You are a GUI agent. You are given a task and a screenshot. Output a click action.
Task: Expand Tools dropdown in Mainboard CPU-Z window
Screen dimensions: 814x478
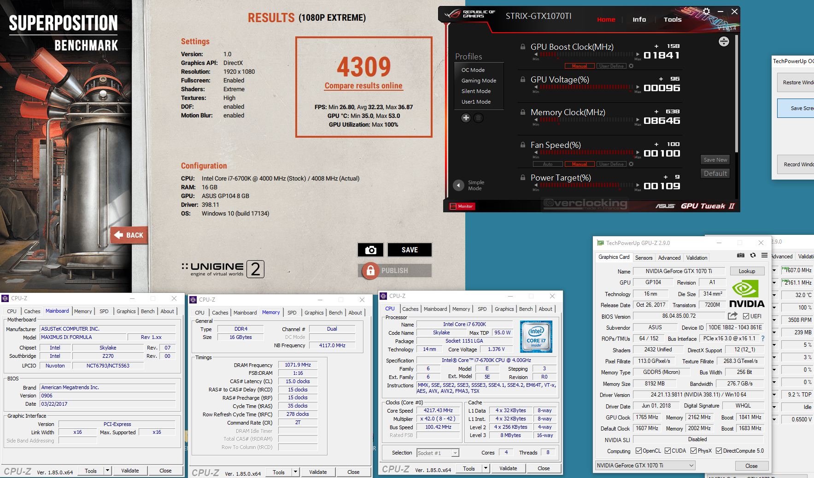point(108,471)
